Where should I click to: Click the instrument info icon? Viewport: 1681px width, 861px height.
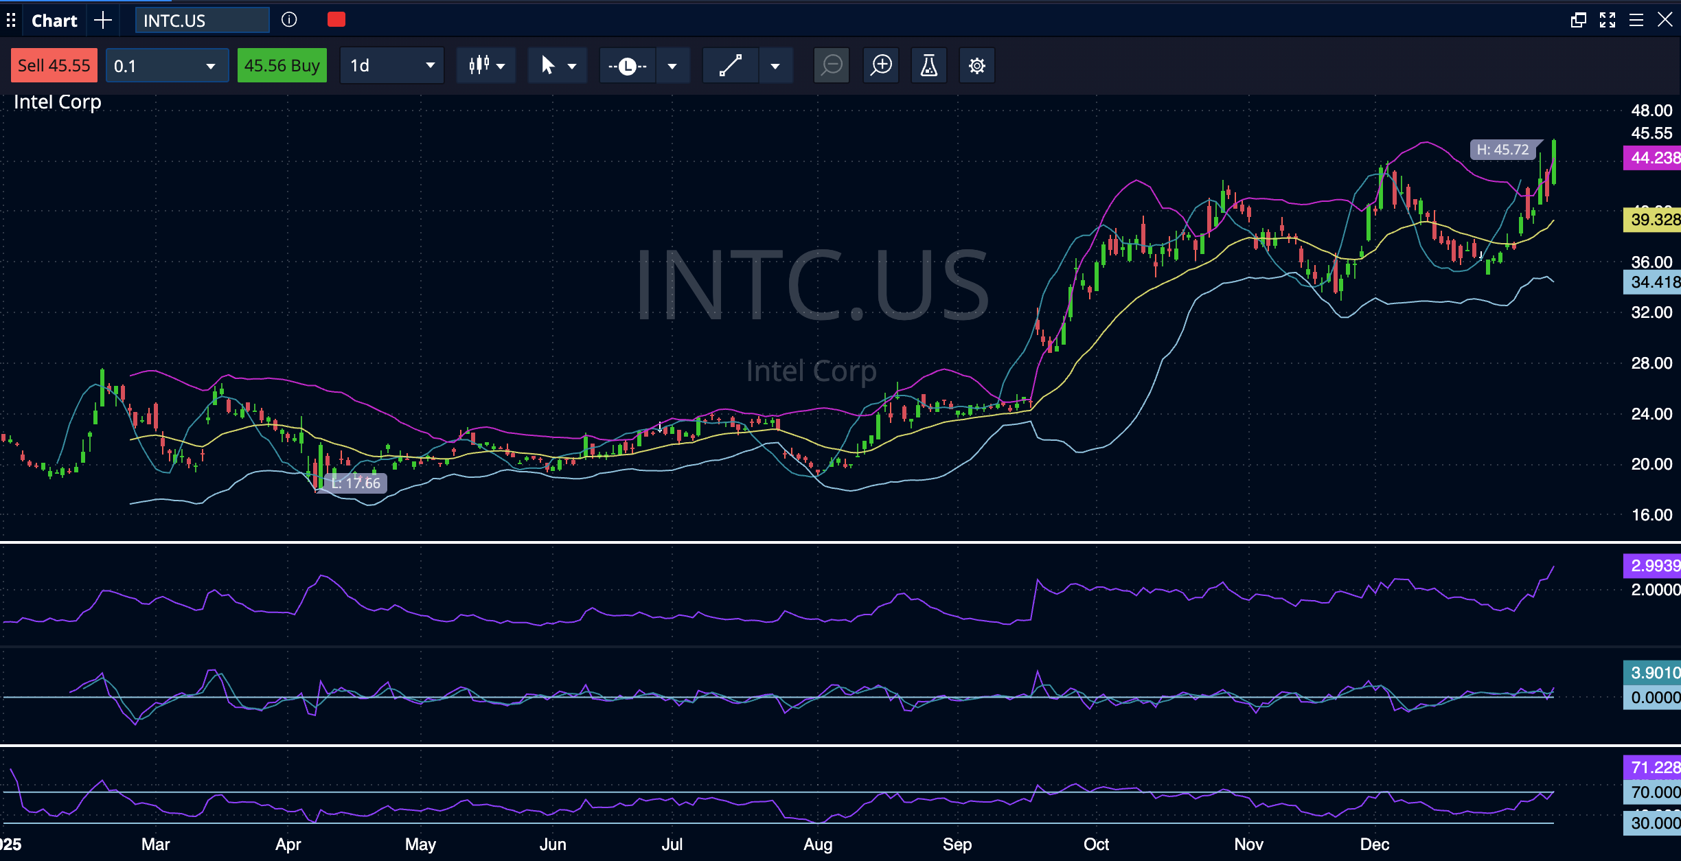[289, 20]
